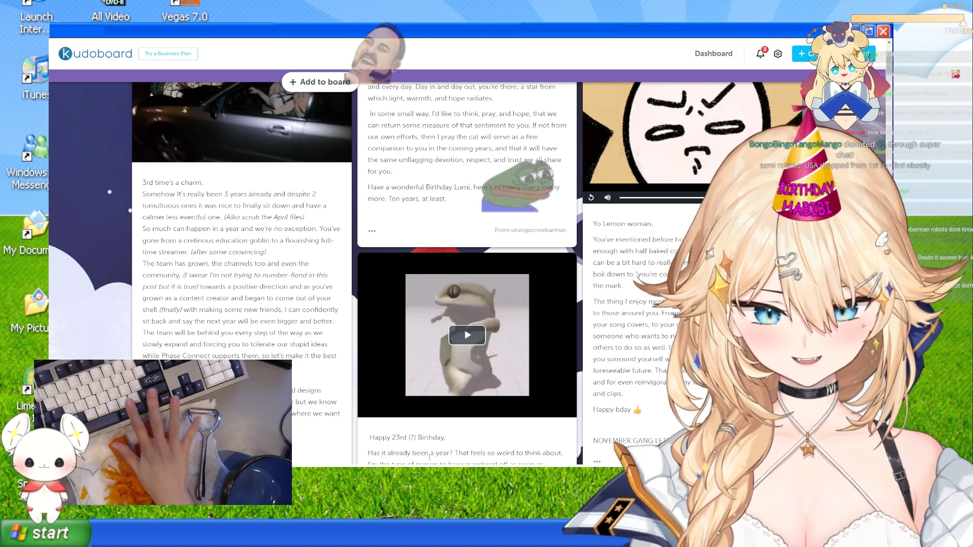Click Add to board button
Screen dimensions: 973x547
click(320, 82)
